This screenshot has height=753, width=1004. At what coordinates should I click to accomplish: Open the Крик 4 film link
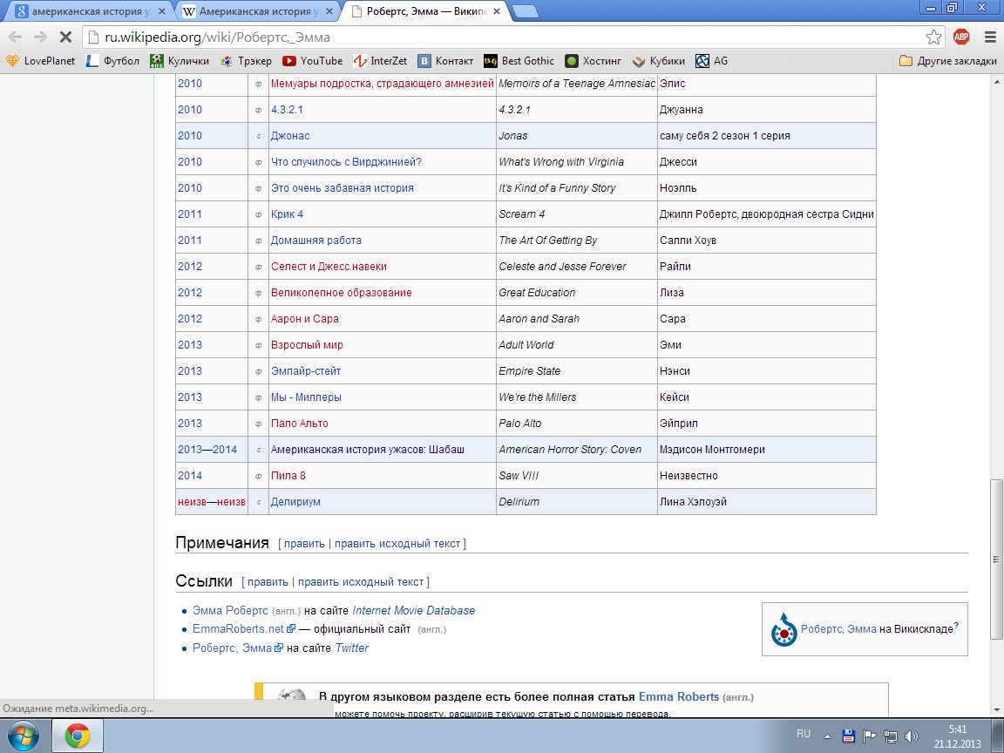(x=287, y=214)
